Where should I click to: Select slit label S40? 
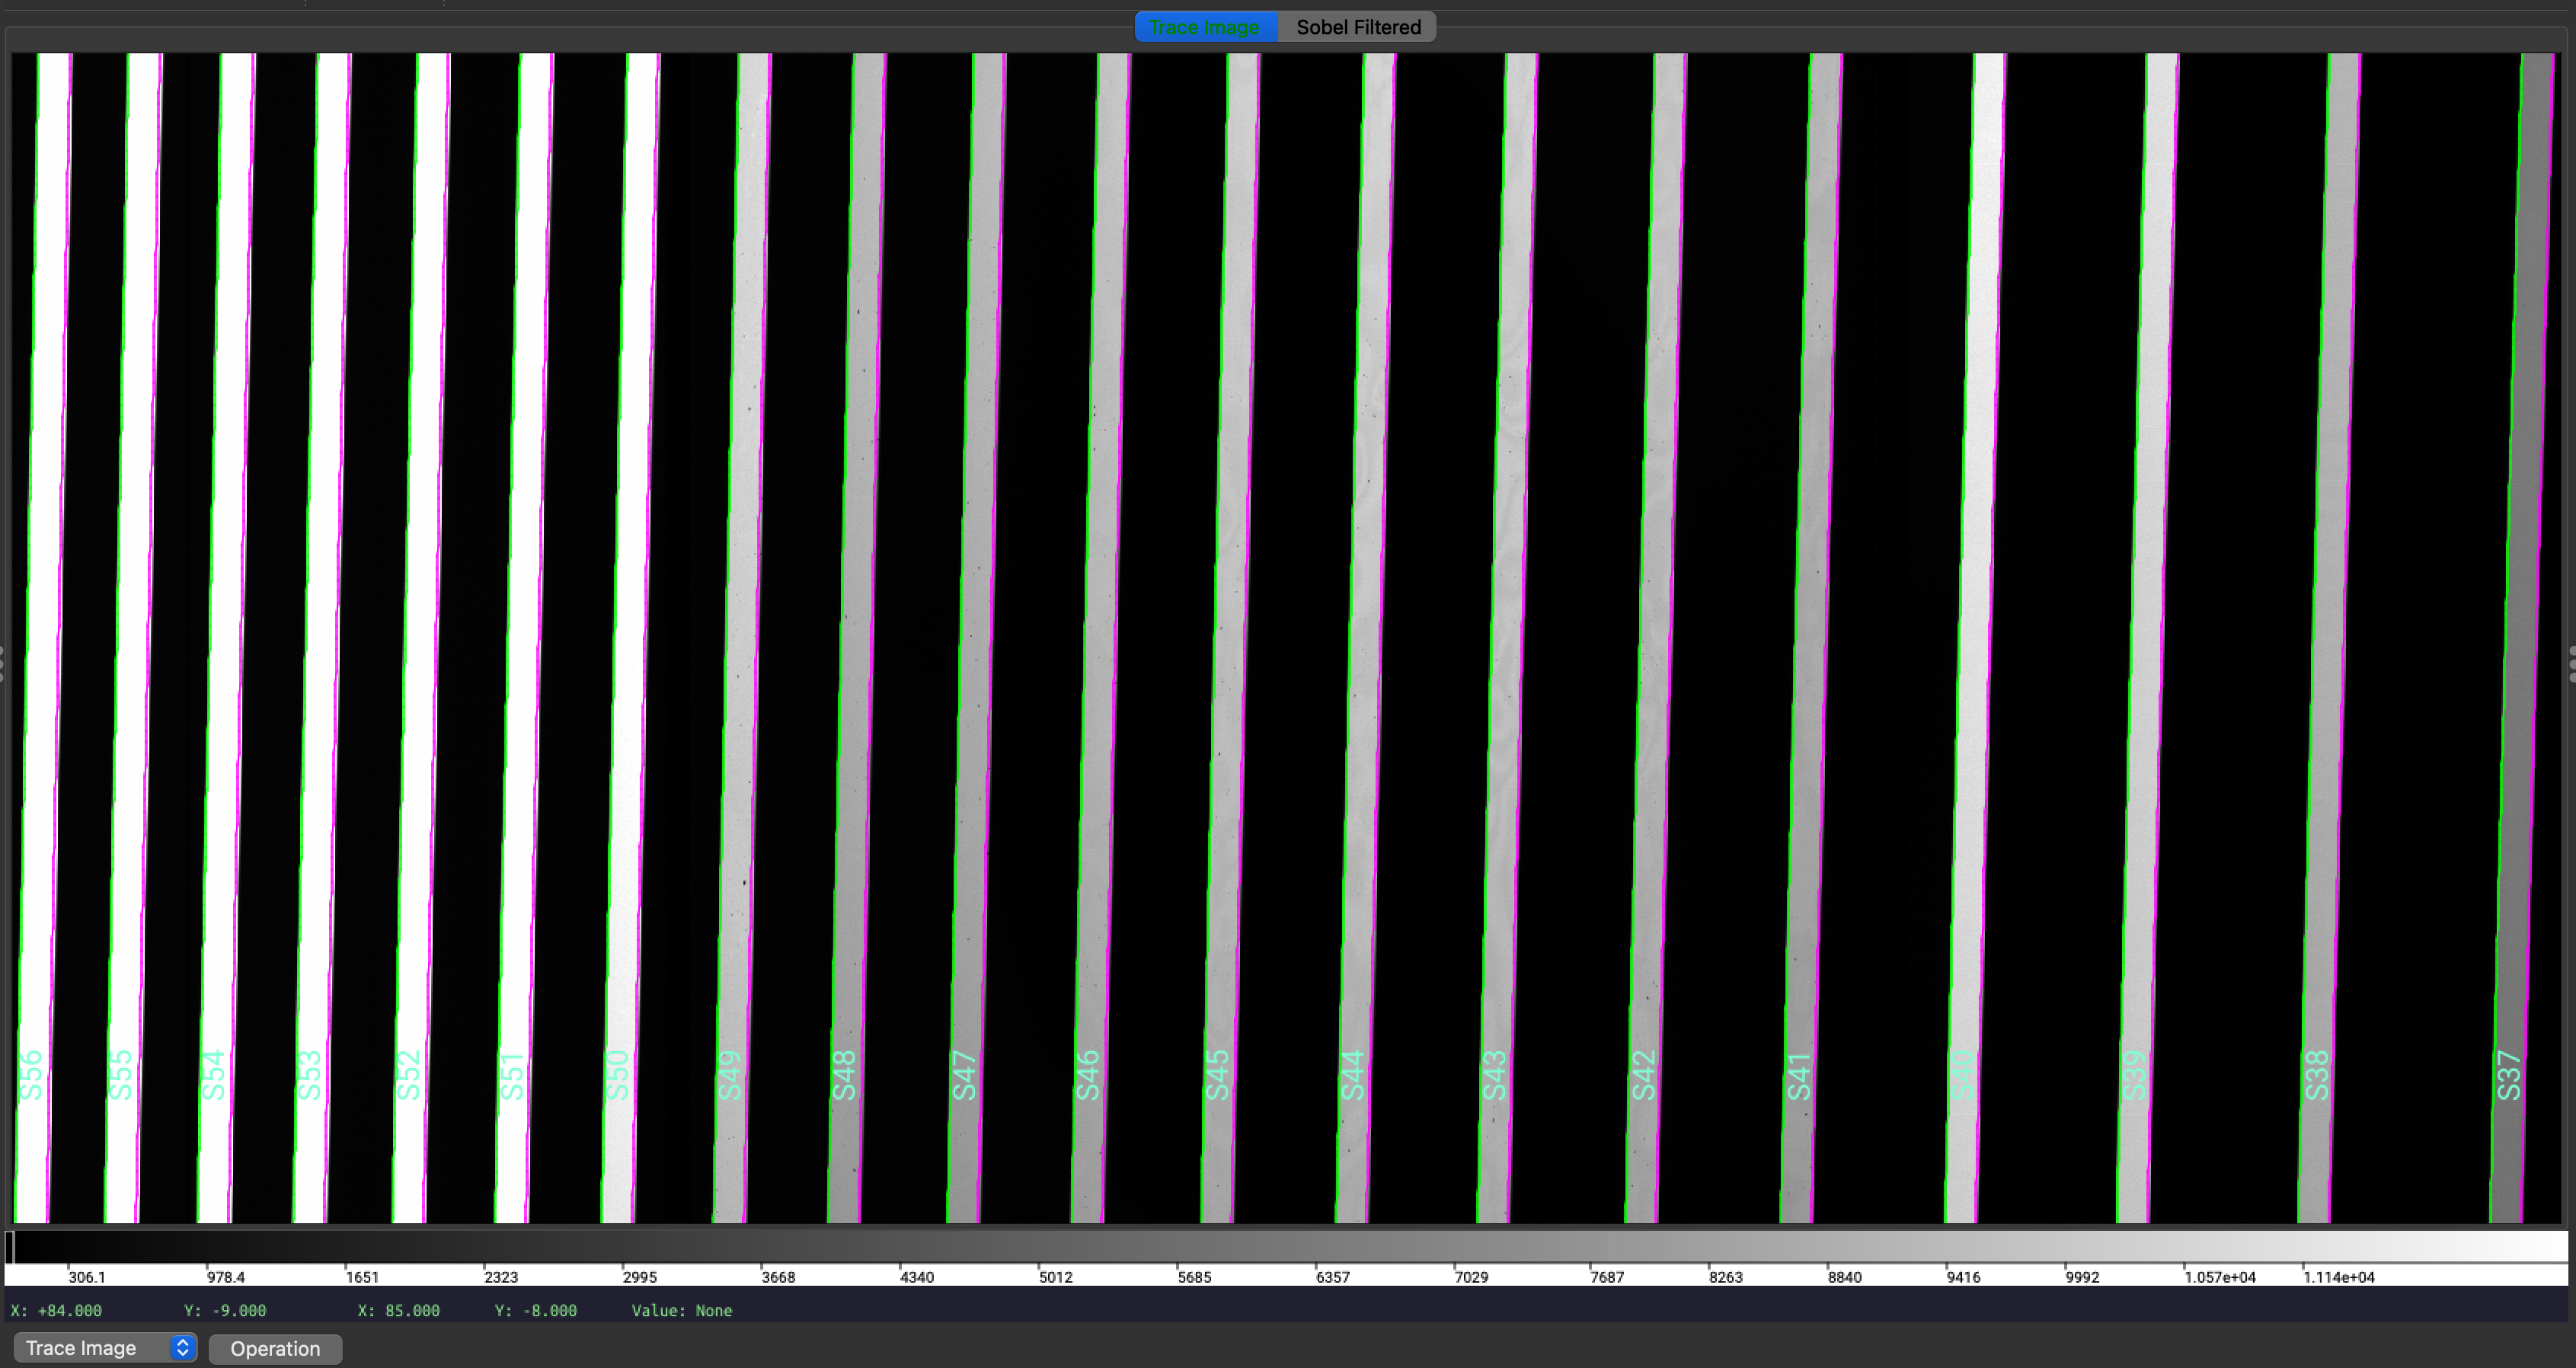[1964, 1075]
